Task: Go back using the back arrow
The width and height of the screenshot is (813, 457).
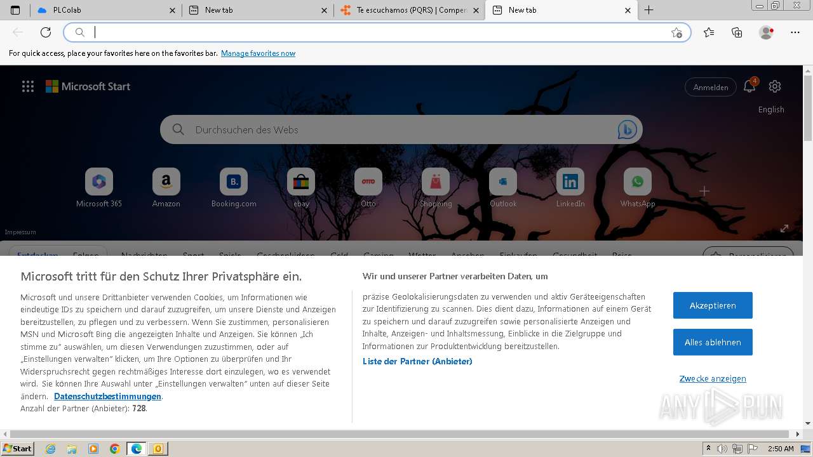Action: 18,32
